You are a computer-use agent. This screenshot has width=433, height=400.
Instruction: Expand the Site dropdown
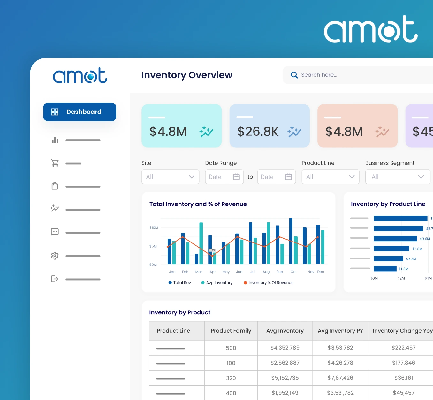[171, 177]
